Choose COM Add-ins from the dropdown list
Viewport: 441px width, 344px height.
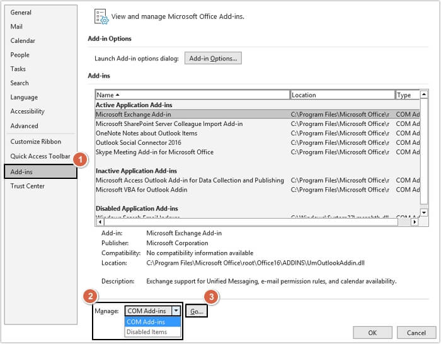pos(152,322)
